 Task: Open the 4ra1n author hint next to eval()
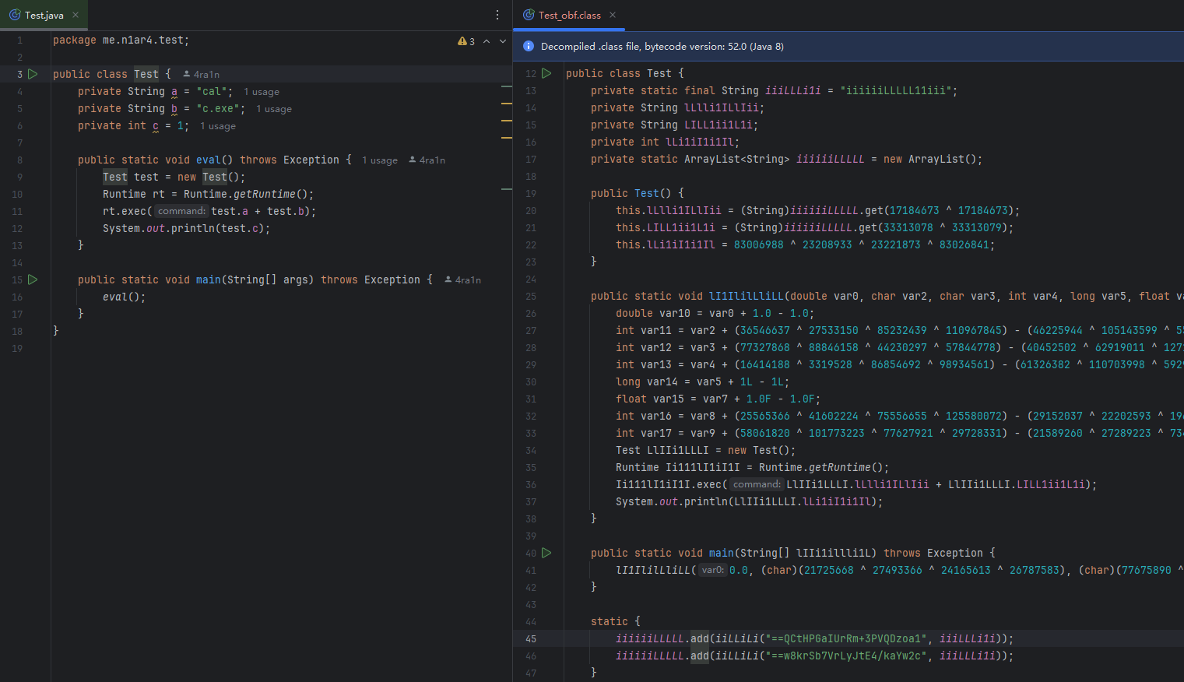click(x=427, y=160)
